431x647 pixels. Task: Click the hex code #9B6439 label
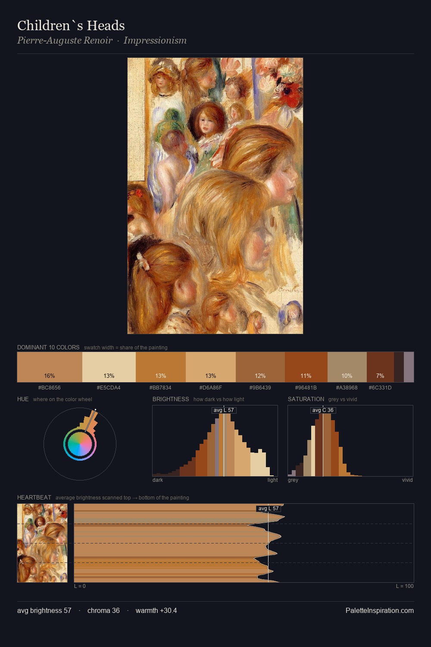[x=260, y=388]
